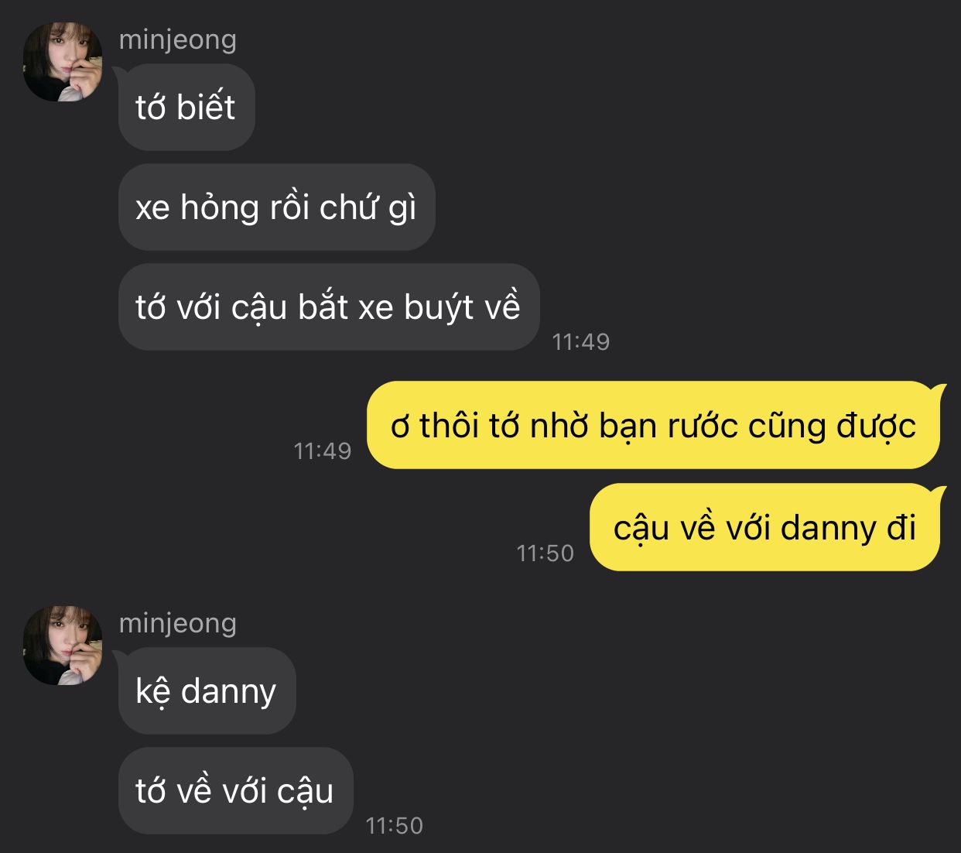Viewport: 961px width, 853px height.
Task: Select the gray 'kệ danny' message bubble
Action: pyautogui.click(x=207, y=690)
